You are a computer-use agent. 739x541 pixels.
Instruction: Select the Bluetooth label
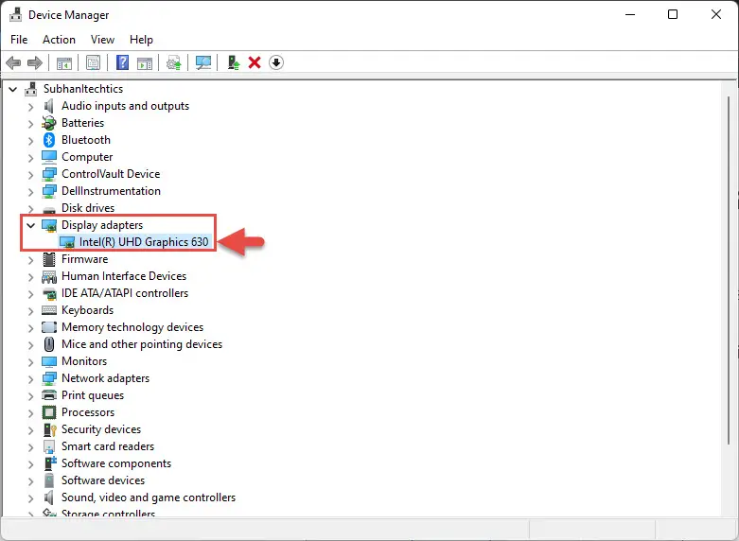(x=86, y=140)
